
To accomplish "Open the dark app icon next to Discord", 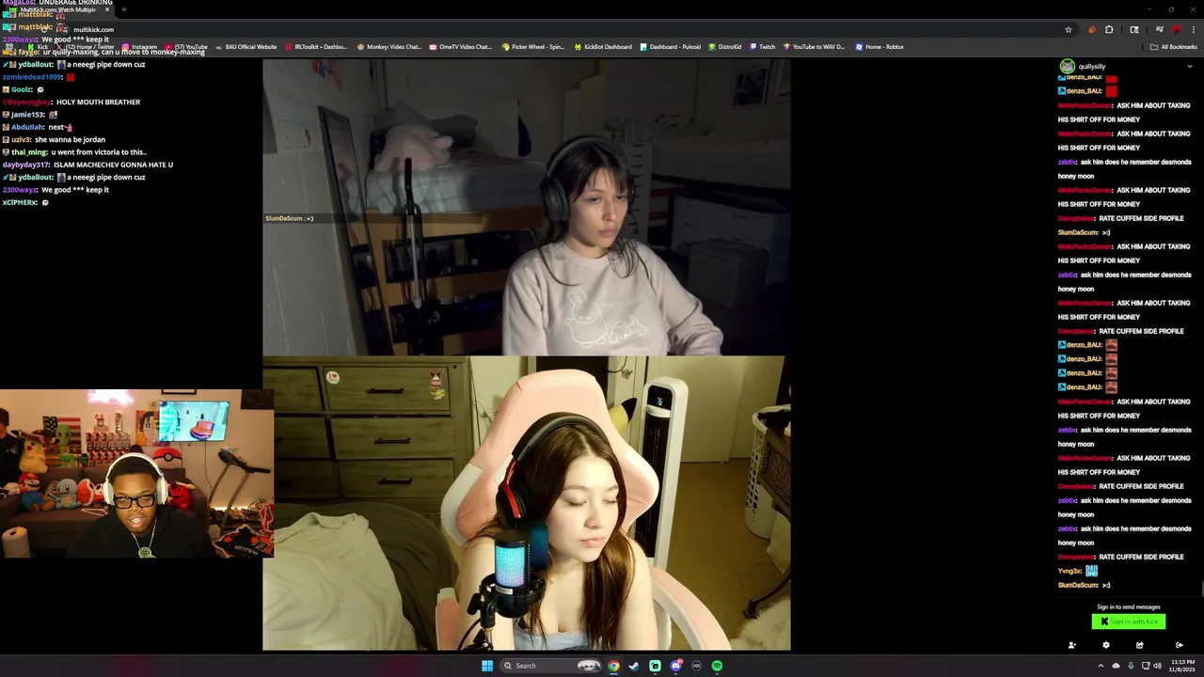I will pyautogui.click(x=696, y=666).
